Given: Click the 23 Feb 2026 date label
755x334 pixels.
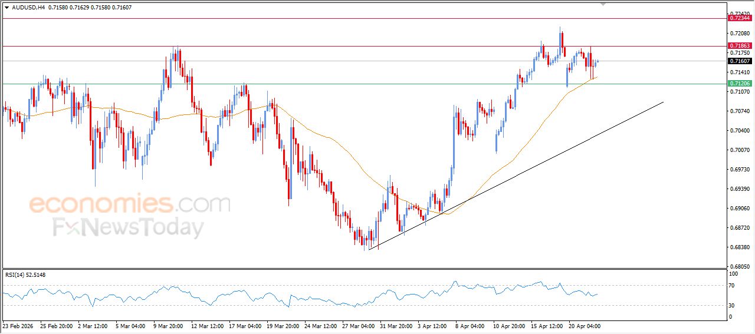Looking at the screenshot, I should click(x=18, y=325).
